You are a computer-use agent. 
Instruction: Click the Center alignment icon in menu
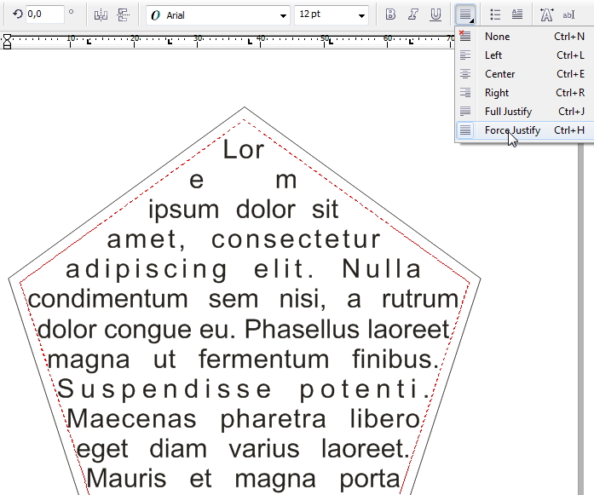pyautogui.click(x=464, y=74)
